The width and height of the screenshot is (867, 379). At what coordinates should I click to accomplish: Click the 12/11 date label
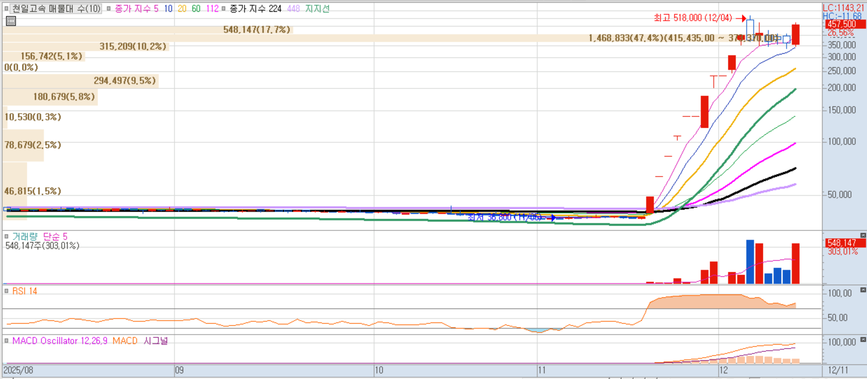[x=839, y=370]
